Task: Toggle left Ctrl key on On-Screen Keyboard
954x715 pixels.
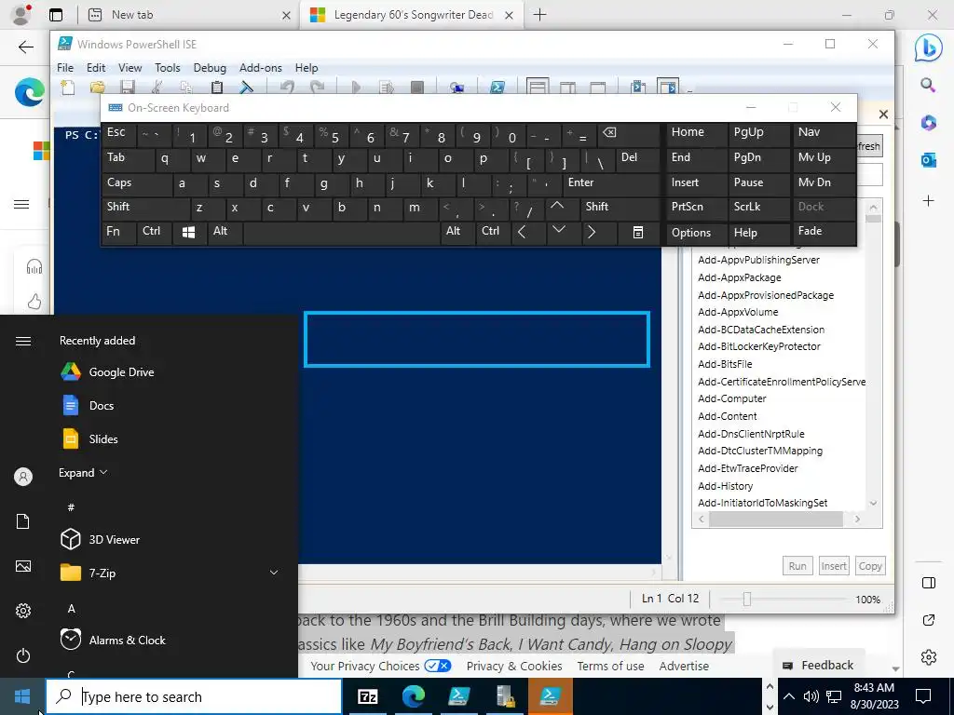Action: (154, 232)
